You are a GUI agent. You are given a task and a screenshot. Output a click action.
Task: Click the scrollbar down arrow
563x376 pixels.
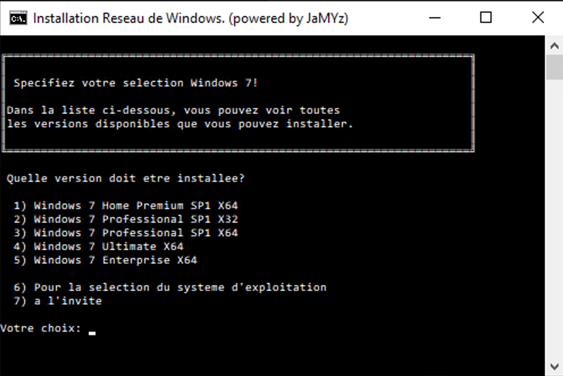554,366
